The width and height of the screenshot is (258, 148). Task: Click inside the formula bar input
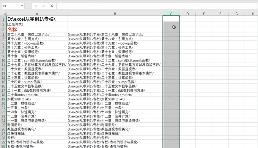[157, 6]
